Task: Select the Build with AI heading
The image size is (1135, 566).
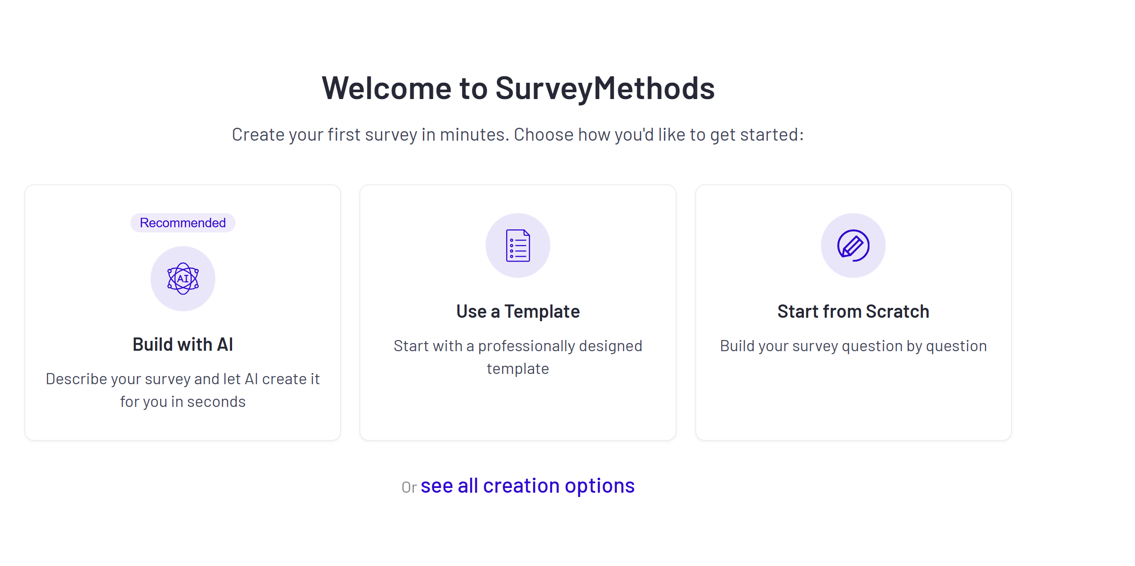Action: (x=182, y=344)
